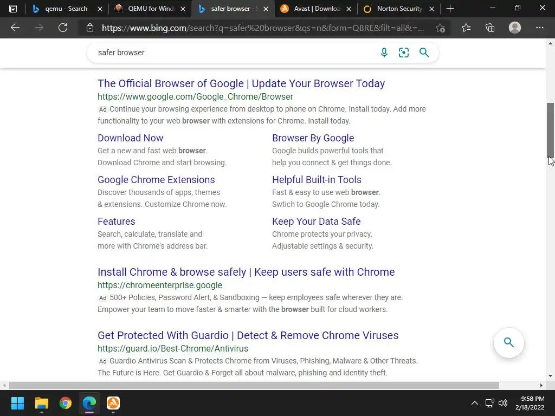Switch to the Avast Download tab
This screenshot has height=416, width=555.
point(315,9)
